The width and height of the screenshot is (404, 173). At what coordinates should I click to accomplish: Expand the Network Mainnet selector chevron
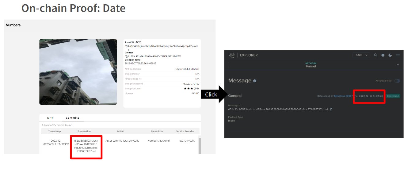pyautogui.click(x=398, y=65)
